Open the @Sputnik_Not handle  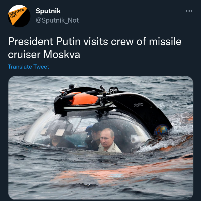click(57, 20)
